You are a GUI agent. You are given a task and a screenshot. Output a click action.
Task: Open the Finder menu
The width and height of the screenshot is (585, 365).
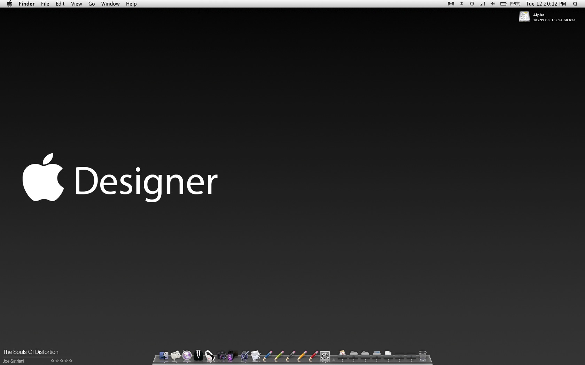coord(27,4)
